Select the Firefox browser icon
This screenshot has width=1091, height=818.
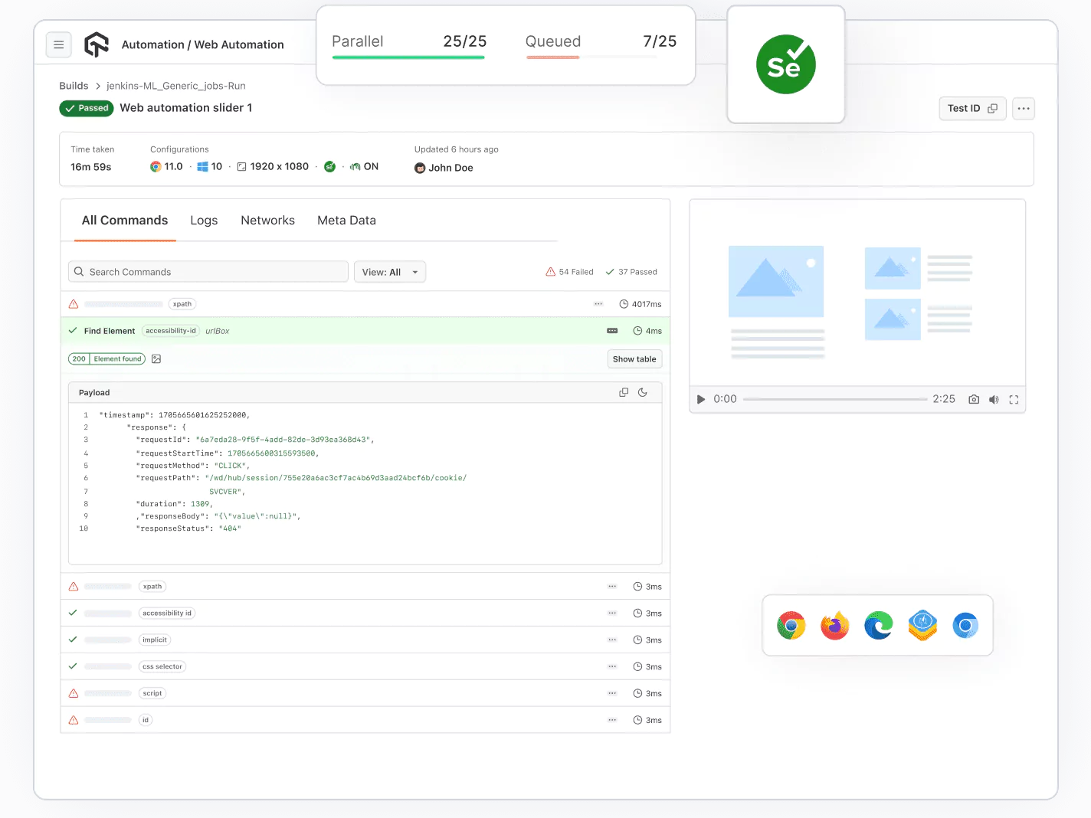pyautogui.click(x=834, y=625)
